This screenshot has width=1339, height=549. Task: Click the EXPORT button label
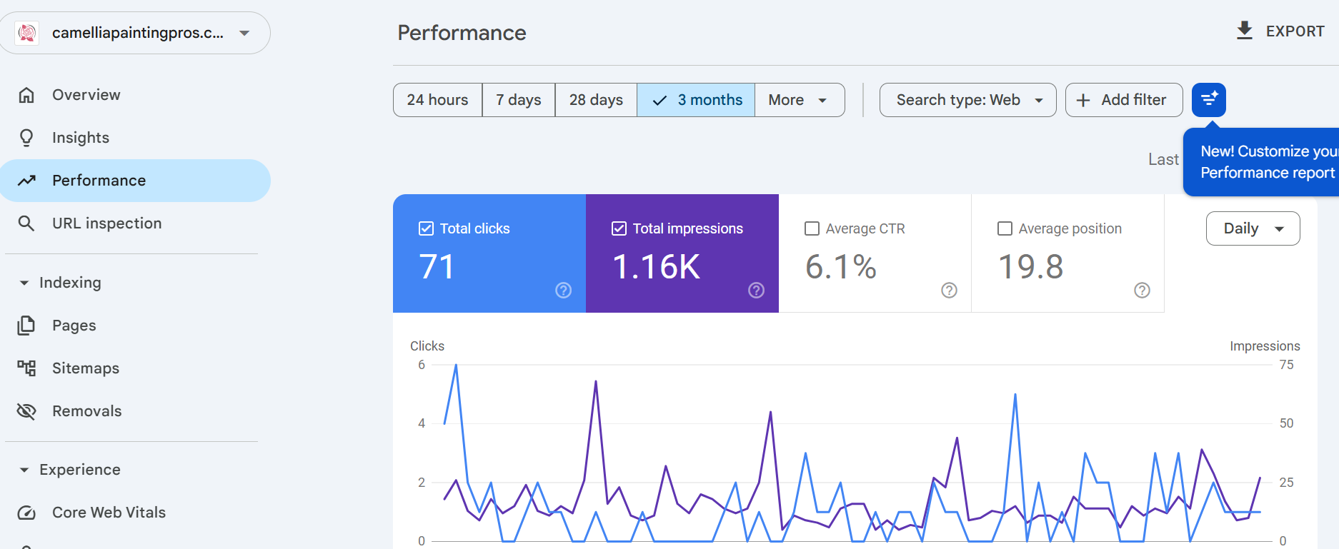(1295, 31)
